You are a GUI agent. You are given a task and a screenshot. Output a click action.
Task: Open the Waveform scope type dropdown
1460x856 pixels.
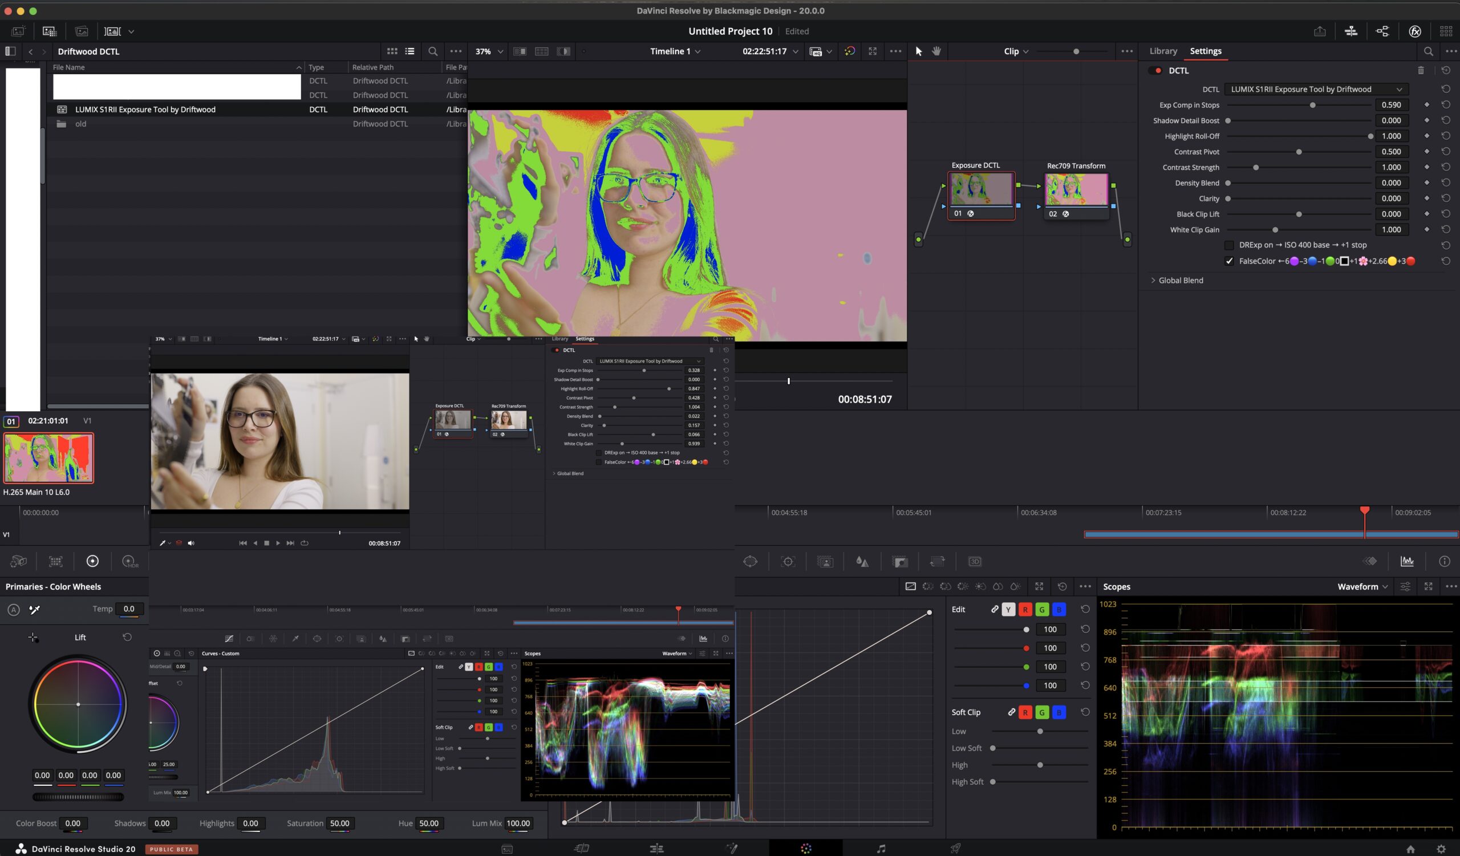coord(1362,586)
